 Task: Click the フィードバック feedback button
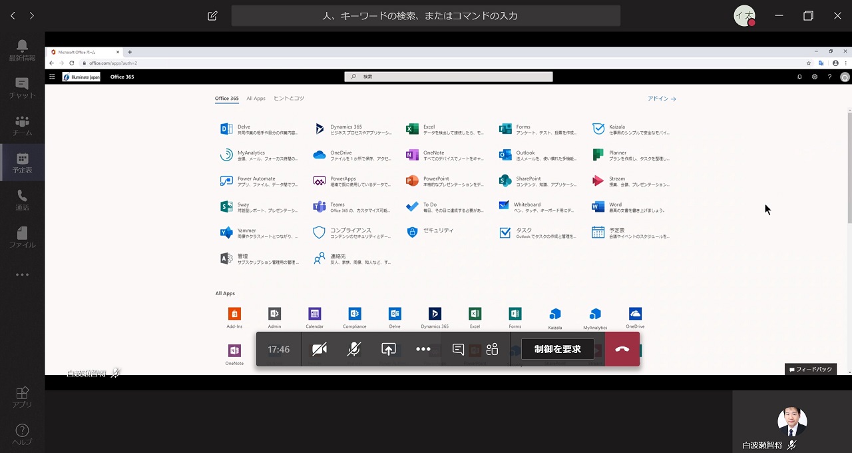pyautogui.click(x=811, y=369)
